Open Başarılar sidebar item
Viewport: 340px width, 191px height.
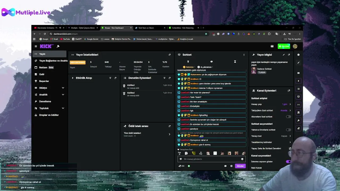coord(49,81)
